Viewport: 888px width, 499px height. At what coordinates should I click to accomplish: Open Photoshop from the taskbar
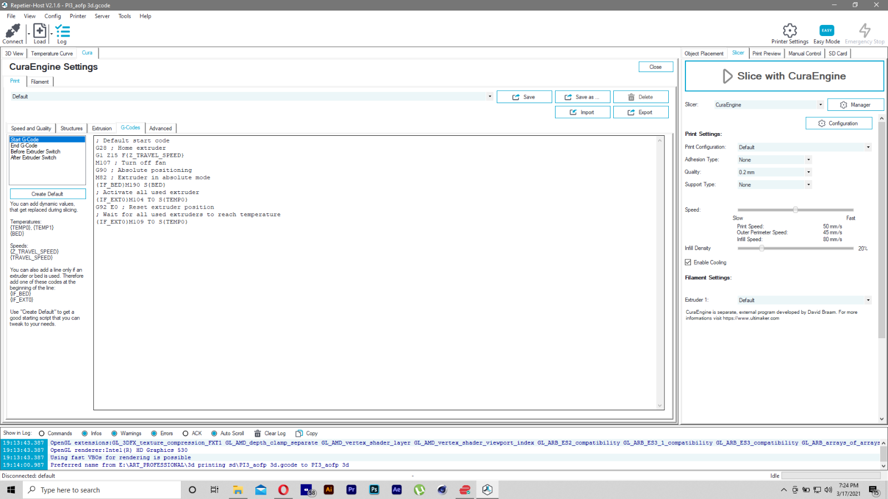(x=374, y=490)
